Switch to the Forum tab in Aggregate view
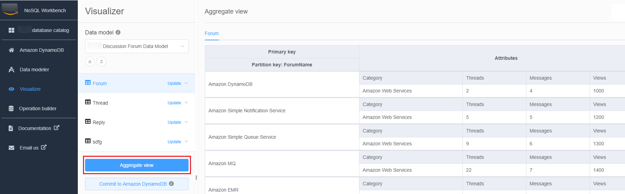Image resolution: width=625 pixels, height=194 pixels. [x=211, y=33]
